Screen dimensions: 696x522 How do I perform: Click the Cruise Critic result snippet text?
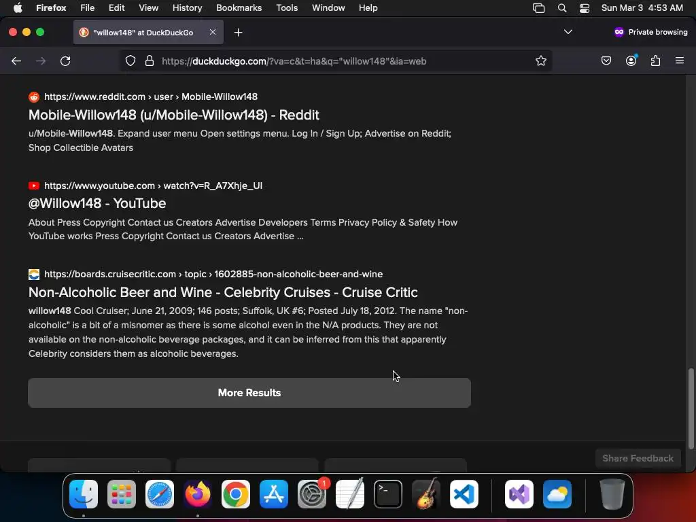pos(248,332)
